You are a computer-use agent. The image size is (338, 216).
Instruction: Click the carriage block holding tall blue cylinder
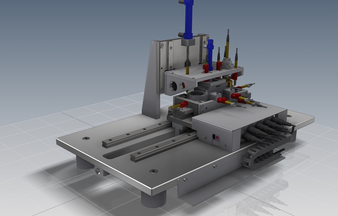click(x=188, y=42)
